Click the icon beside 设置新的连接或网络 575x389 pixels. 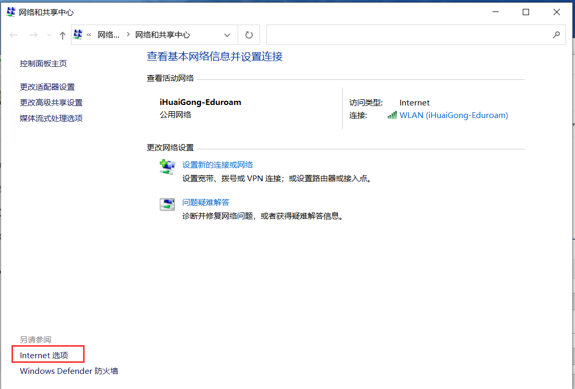click(x=167, y=168)
